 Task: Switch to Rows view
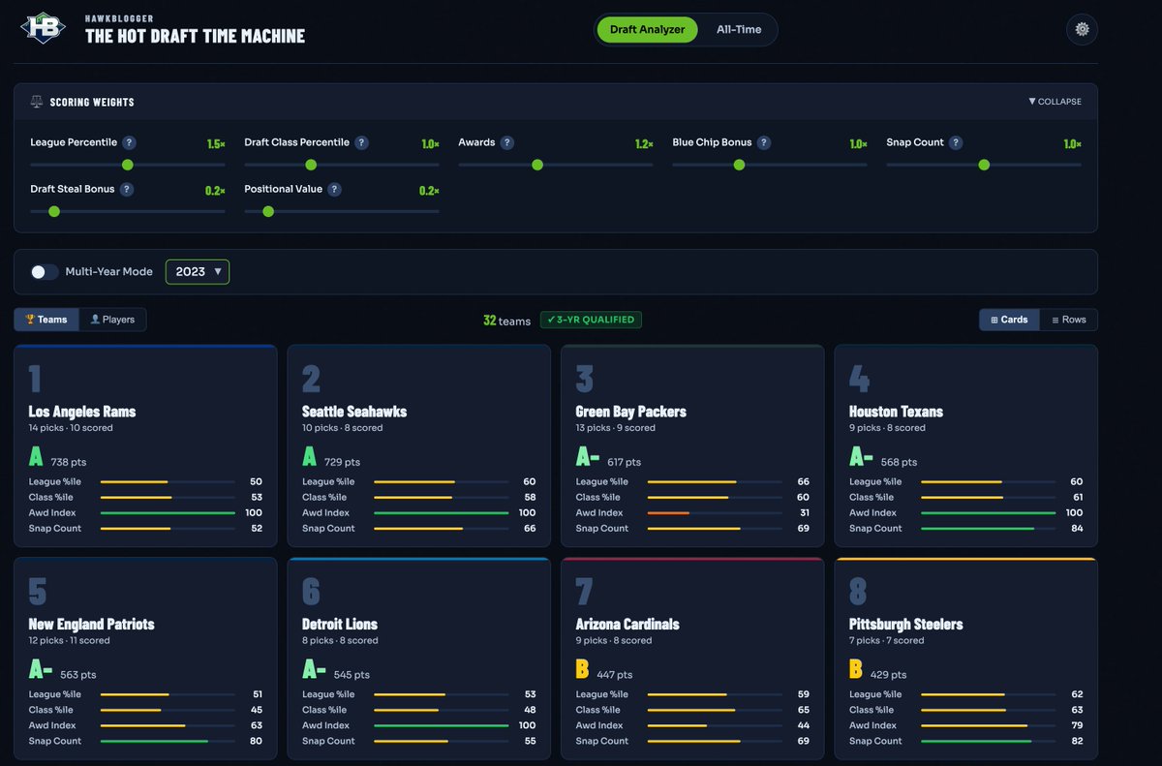[1068, 320]
